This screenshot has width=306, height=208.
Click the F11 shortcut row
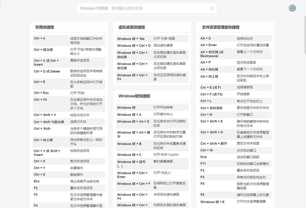tap(235, 163)
